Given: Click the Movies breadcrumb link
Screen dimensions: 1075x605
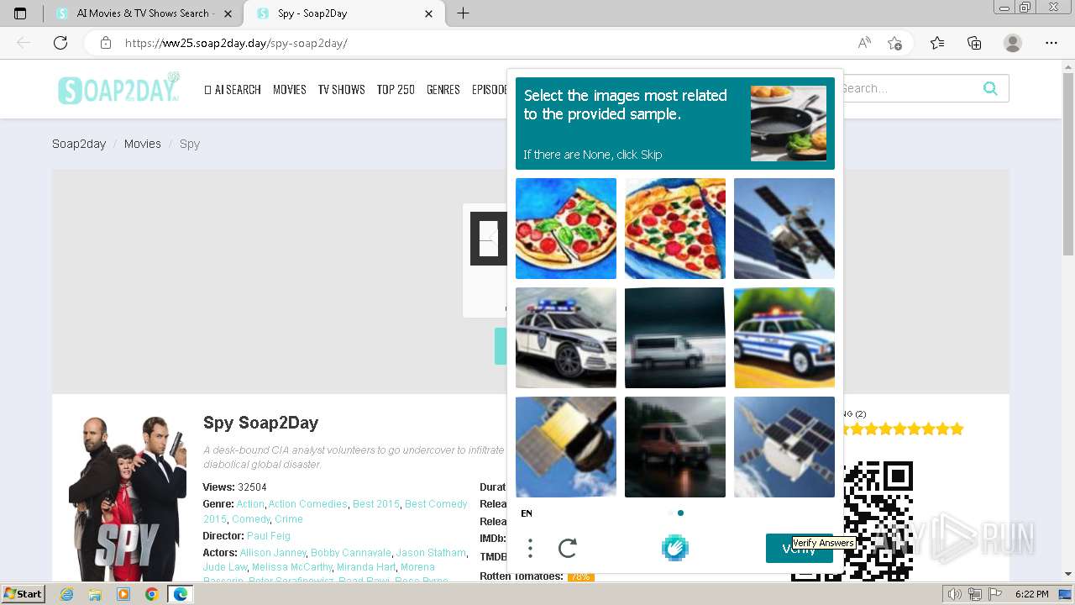Looking at the screenshot, I should point(142,144).
